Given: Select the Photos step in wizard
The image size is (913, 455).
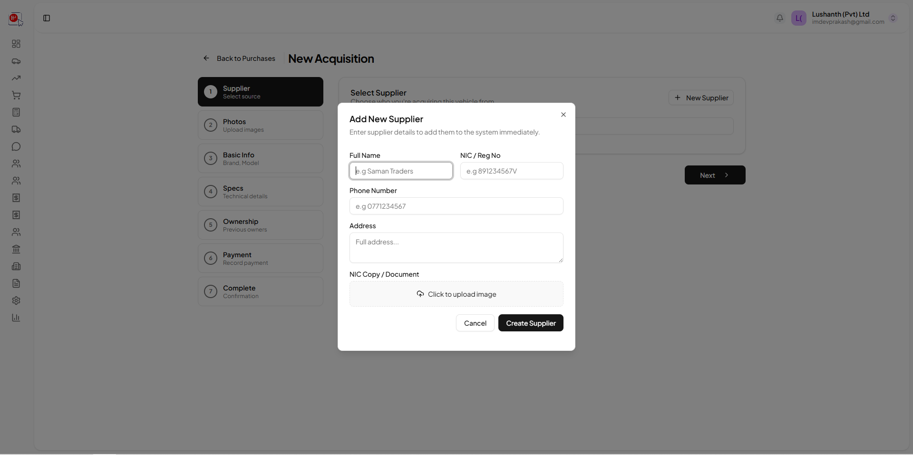Looking at the screenshot, I should 261,126.
